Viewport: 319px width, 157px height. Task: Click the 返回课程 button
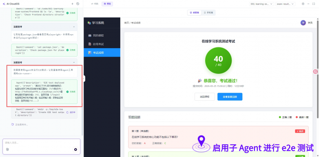point(205,97)
